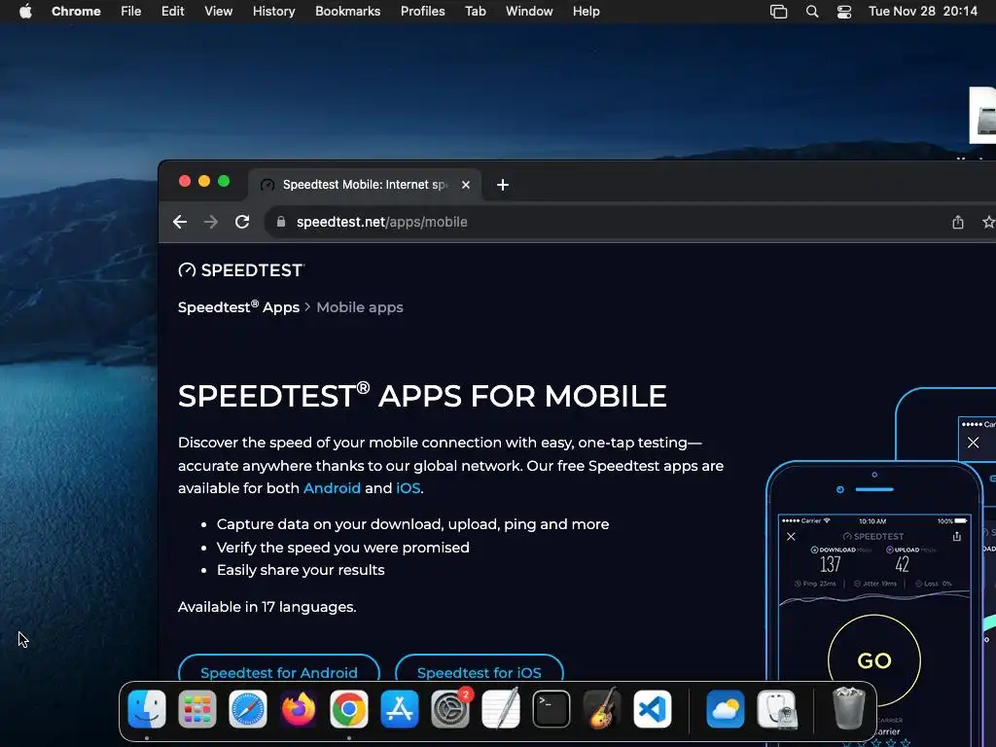Maximize Chrome with the green button
Image resolution: width=996 pixels, height=747 pixels.
[x=224, y=181]
